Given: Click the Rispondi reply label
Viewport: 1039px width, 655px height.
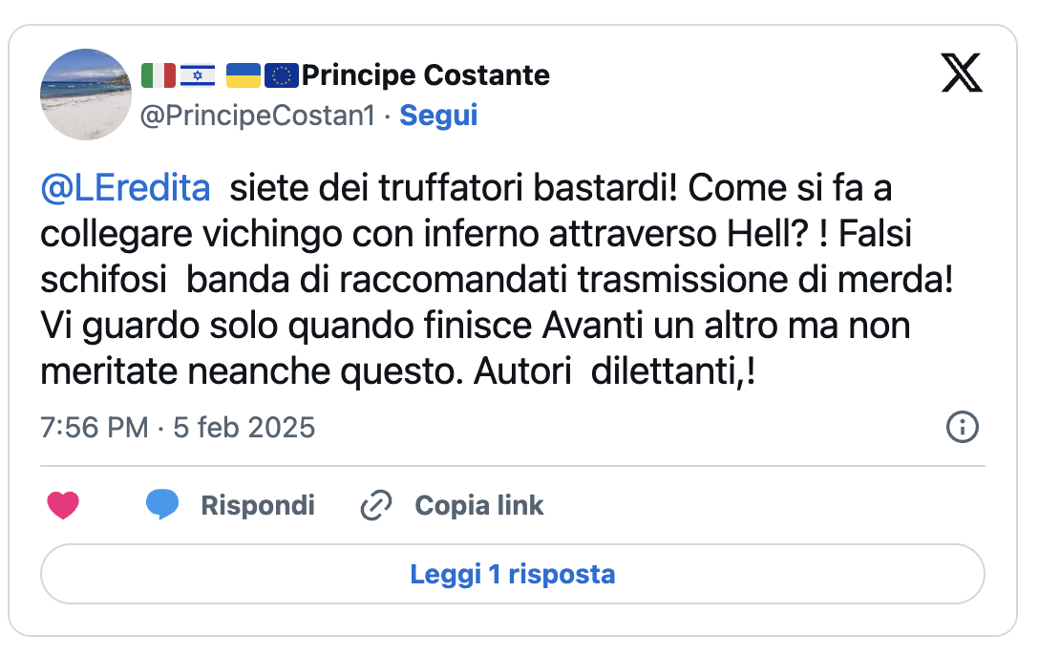Looking at the screenshot, I should [258, 505].
